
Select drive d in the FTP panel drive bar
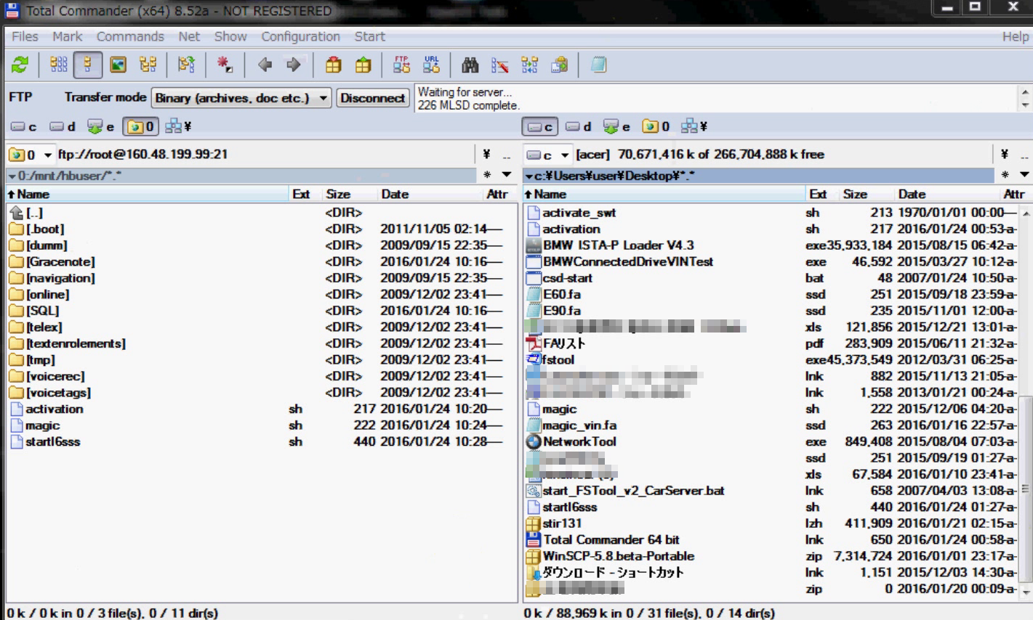coord(63,127)
